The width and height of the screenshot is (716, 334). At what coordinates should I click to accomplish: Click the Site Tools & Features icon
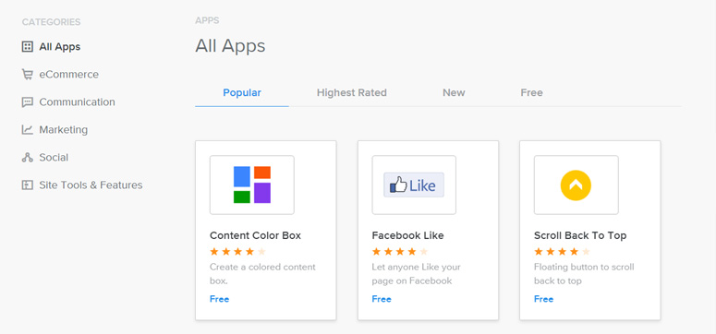(x=28, y=185)
